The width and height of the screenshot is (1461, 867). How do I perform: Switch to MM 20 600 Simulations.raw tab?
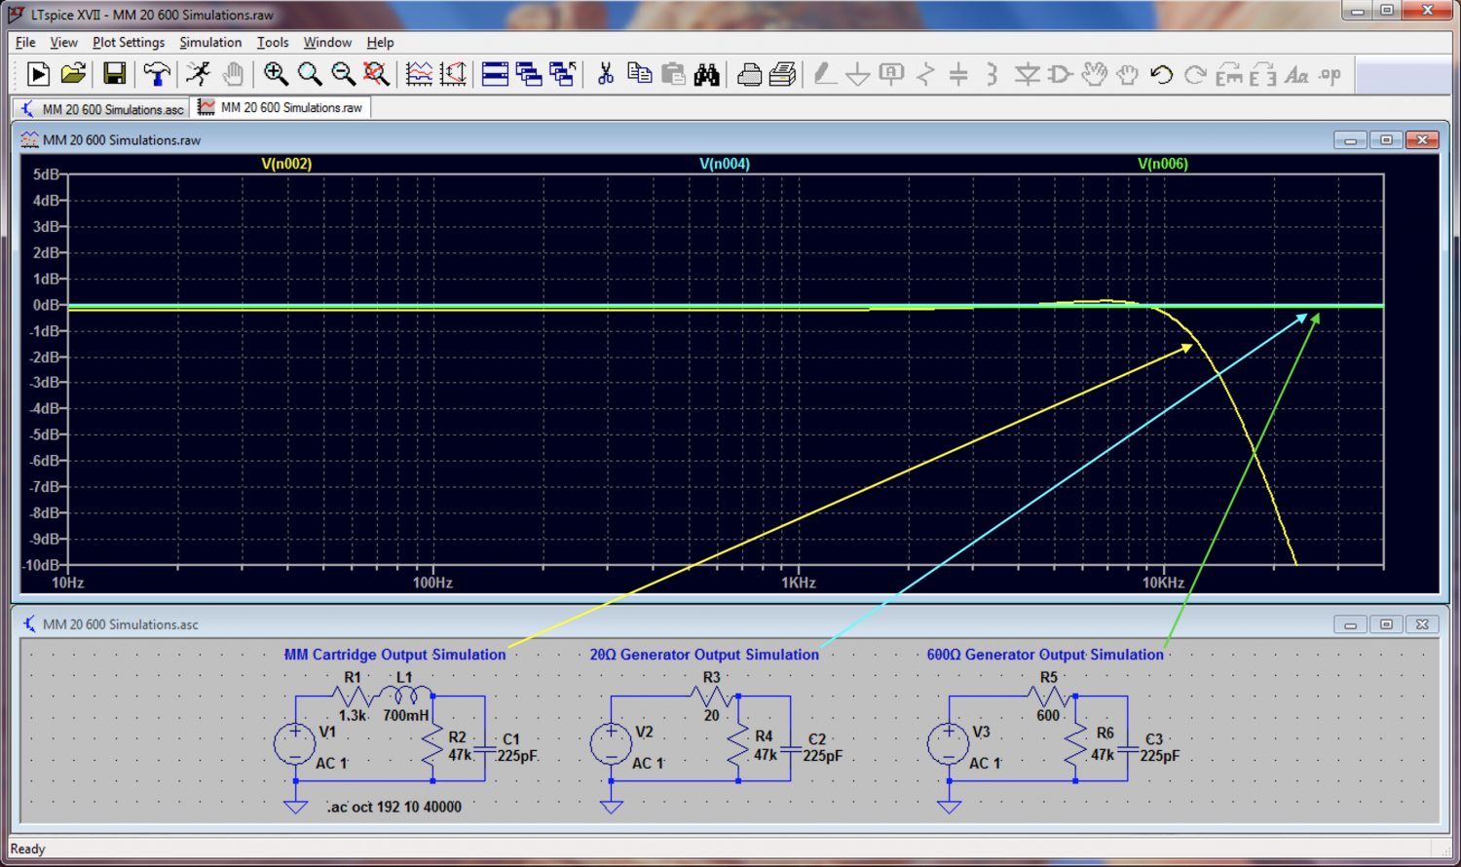281,107
